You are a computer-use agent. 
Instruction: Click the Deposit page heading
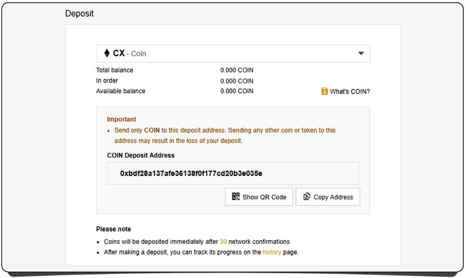click(79, 13)
